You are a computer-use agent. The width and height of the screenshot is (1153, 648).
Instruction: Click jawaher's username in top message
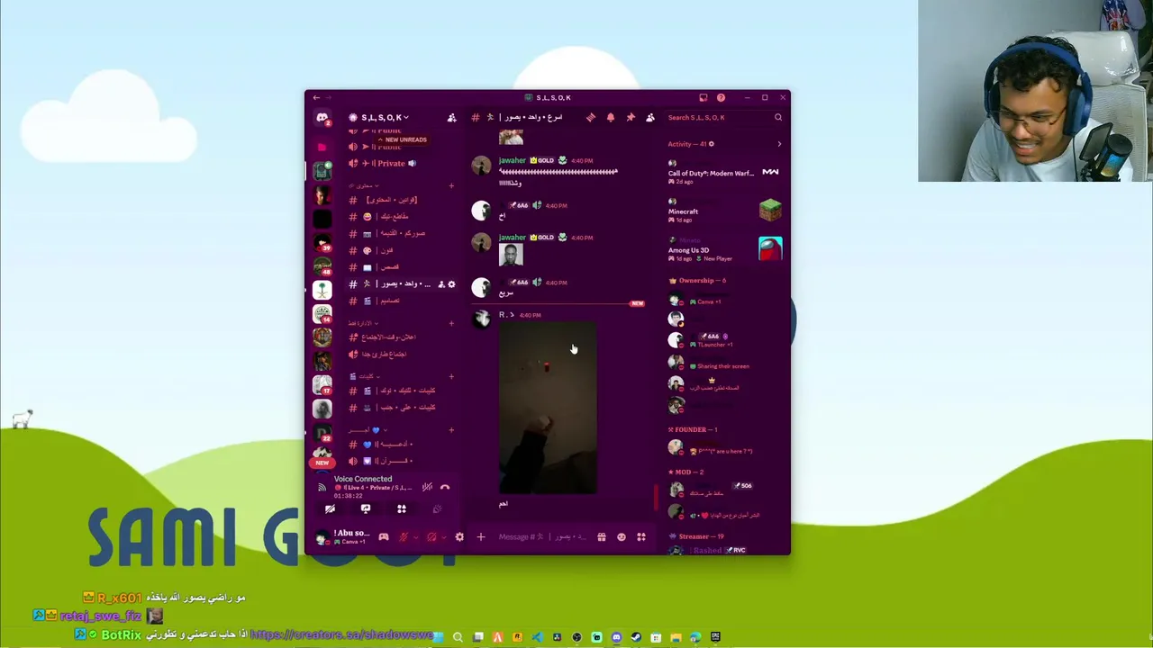click(x=513, y=160)
